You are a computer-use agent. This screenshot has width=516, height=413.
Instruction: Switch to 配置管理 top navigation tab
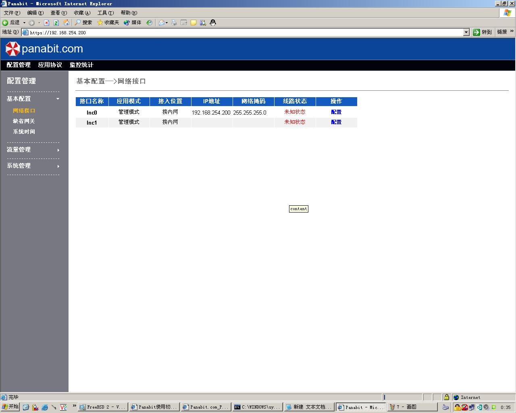point(19,65)
